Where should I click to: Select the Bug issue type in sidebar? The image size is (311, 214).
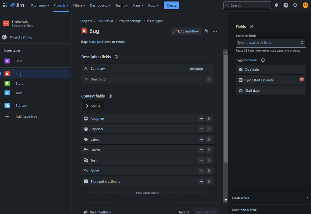point(35,74)
